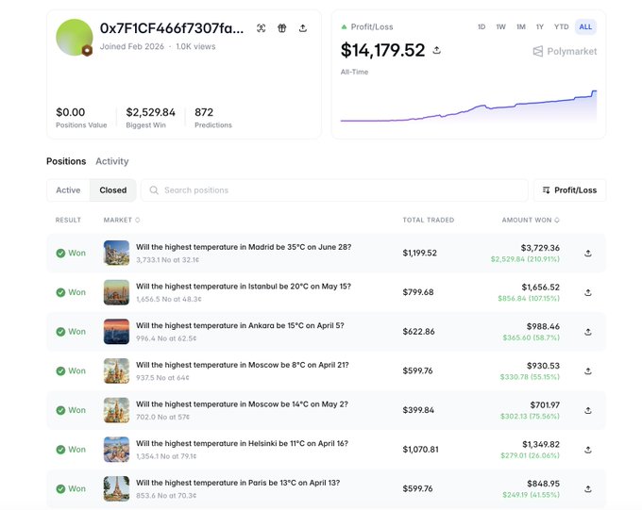Click the Polymarket logo in chart
This screenshot has width=642, height=510.
pyautogui.click(x=565, y=51)
